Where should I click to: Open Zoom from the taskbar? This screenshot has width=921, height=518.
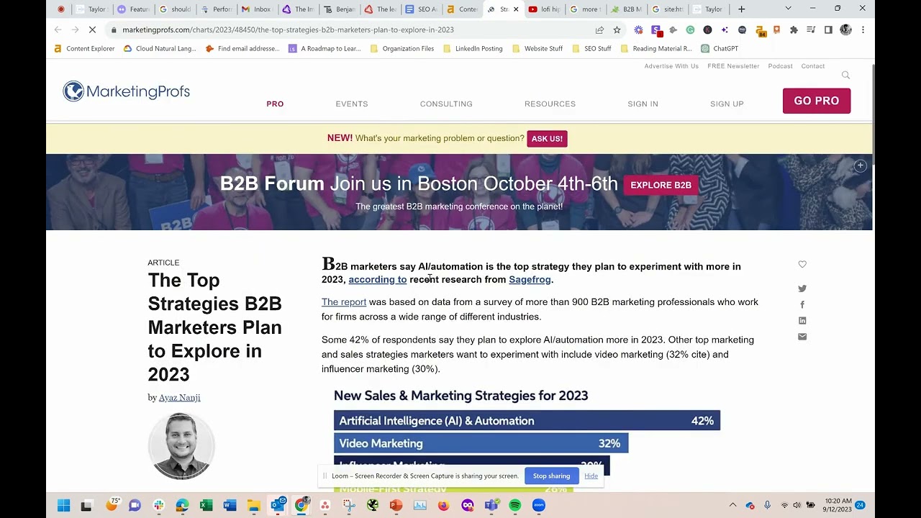pyautogui.click(x=539, y=506)
